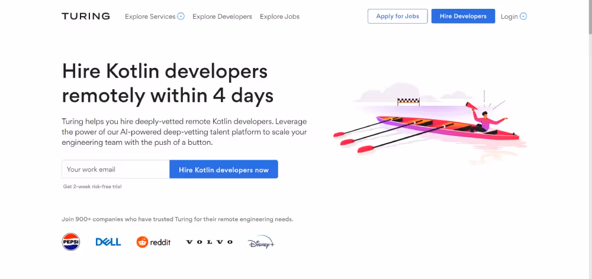Click the Disney+ logo
The height and width of the screenshot is (279, 592).
pos(261,242)
